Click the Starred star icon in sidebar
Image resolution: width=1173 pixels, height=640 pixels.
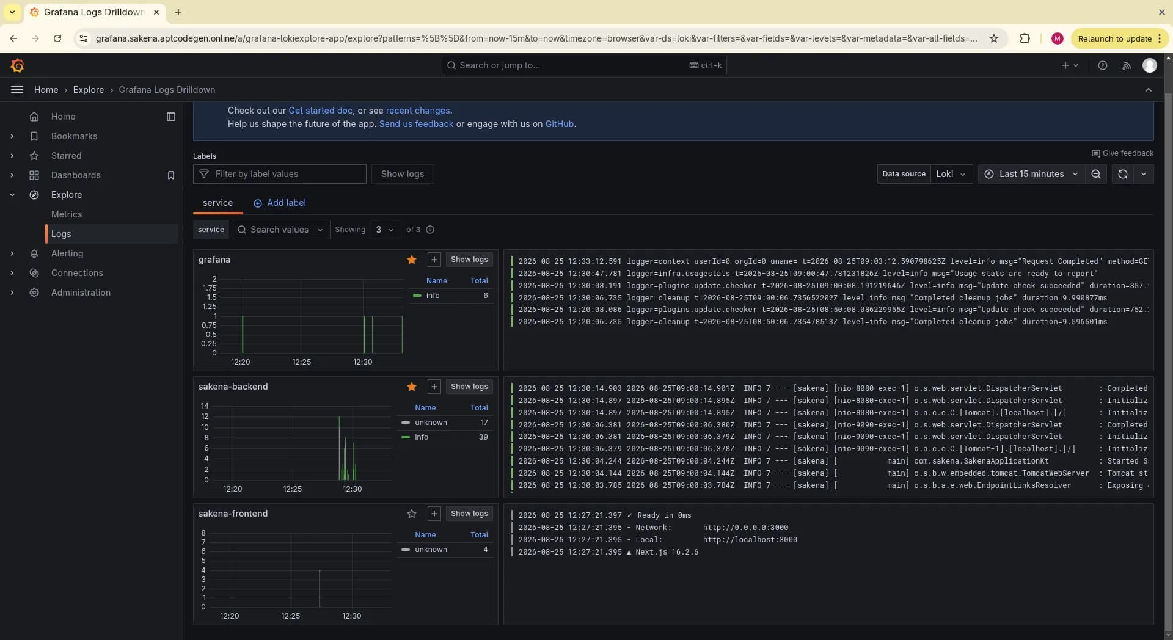coord(34,156)
